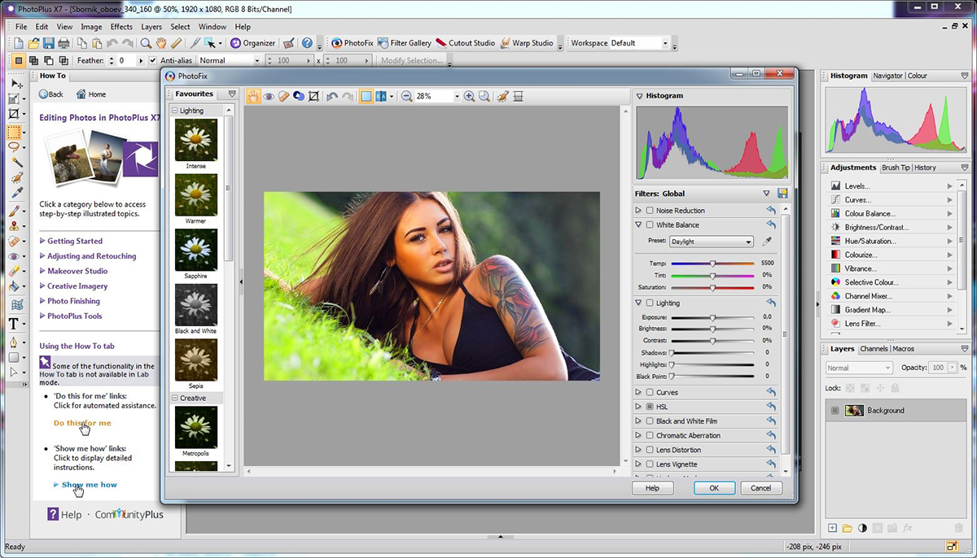Select the Pan hand tool in PhotoFix toolbar
The height and width of the screenshot is (558, 977).
(253, 96)
